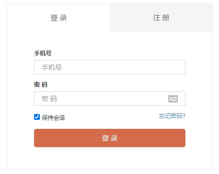Viewport: 219px width, 174px height.
Task: Focus the 手机号 input field
Action: point(110,67)
